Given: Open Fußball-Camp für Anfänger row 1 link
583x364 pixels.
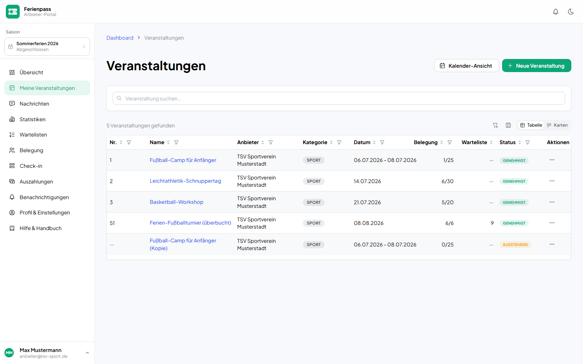Looking at the screenshot, I should (183, 160).
